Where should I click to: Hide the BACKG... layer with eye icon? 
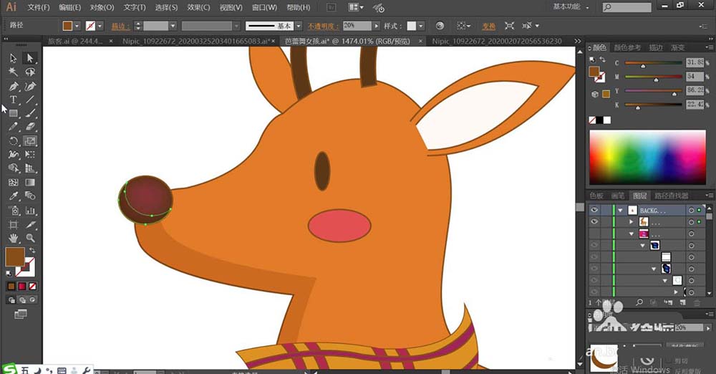(x=594, y=211)
